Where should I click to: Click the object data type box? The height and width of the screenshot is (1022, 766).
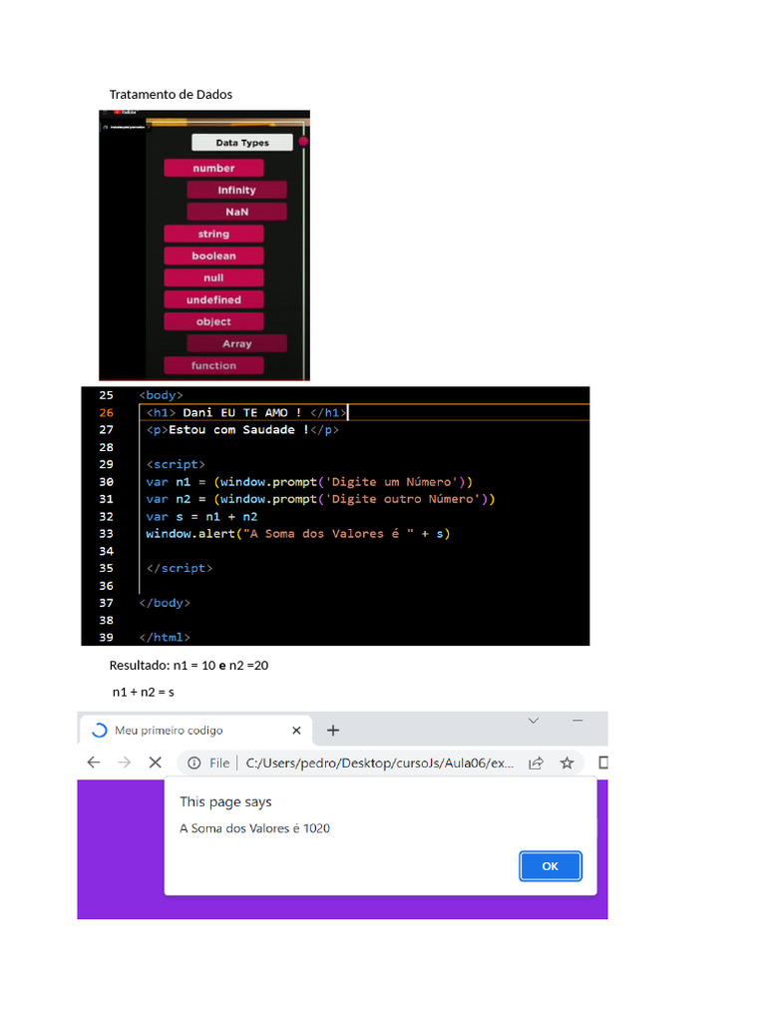(x=213, y=321)
